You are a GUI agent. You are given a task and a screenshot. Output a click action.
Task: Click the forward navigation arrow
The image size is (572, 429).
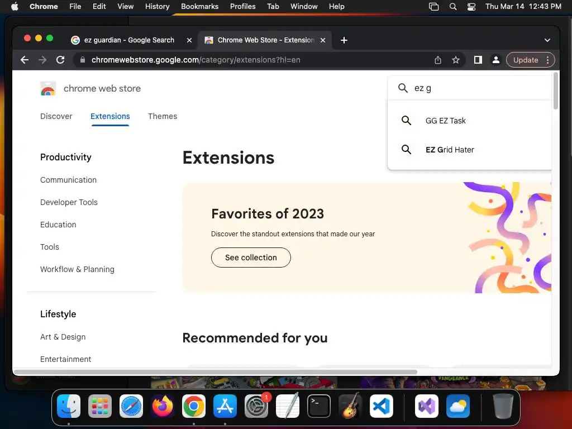[42, 60]
